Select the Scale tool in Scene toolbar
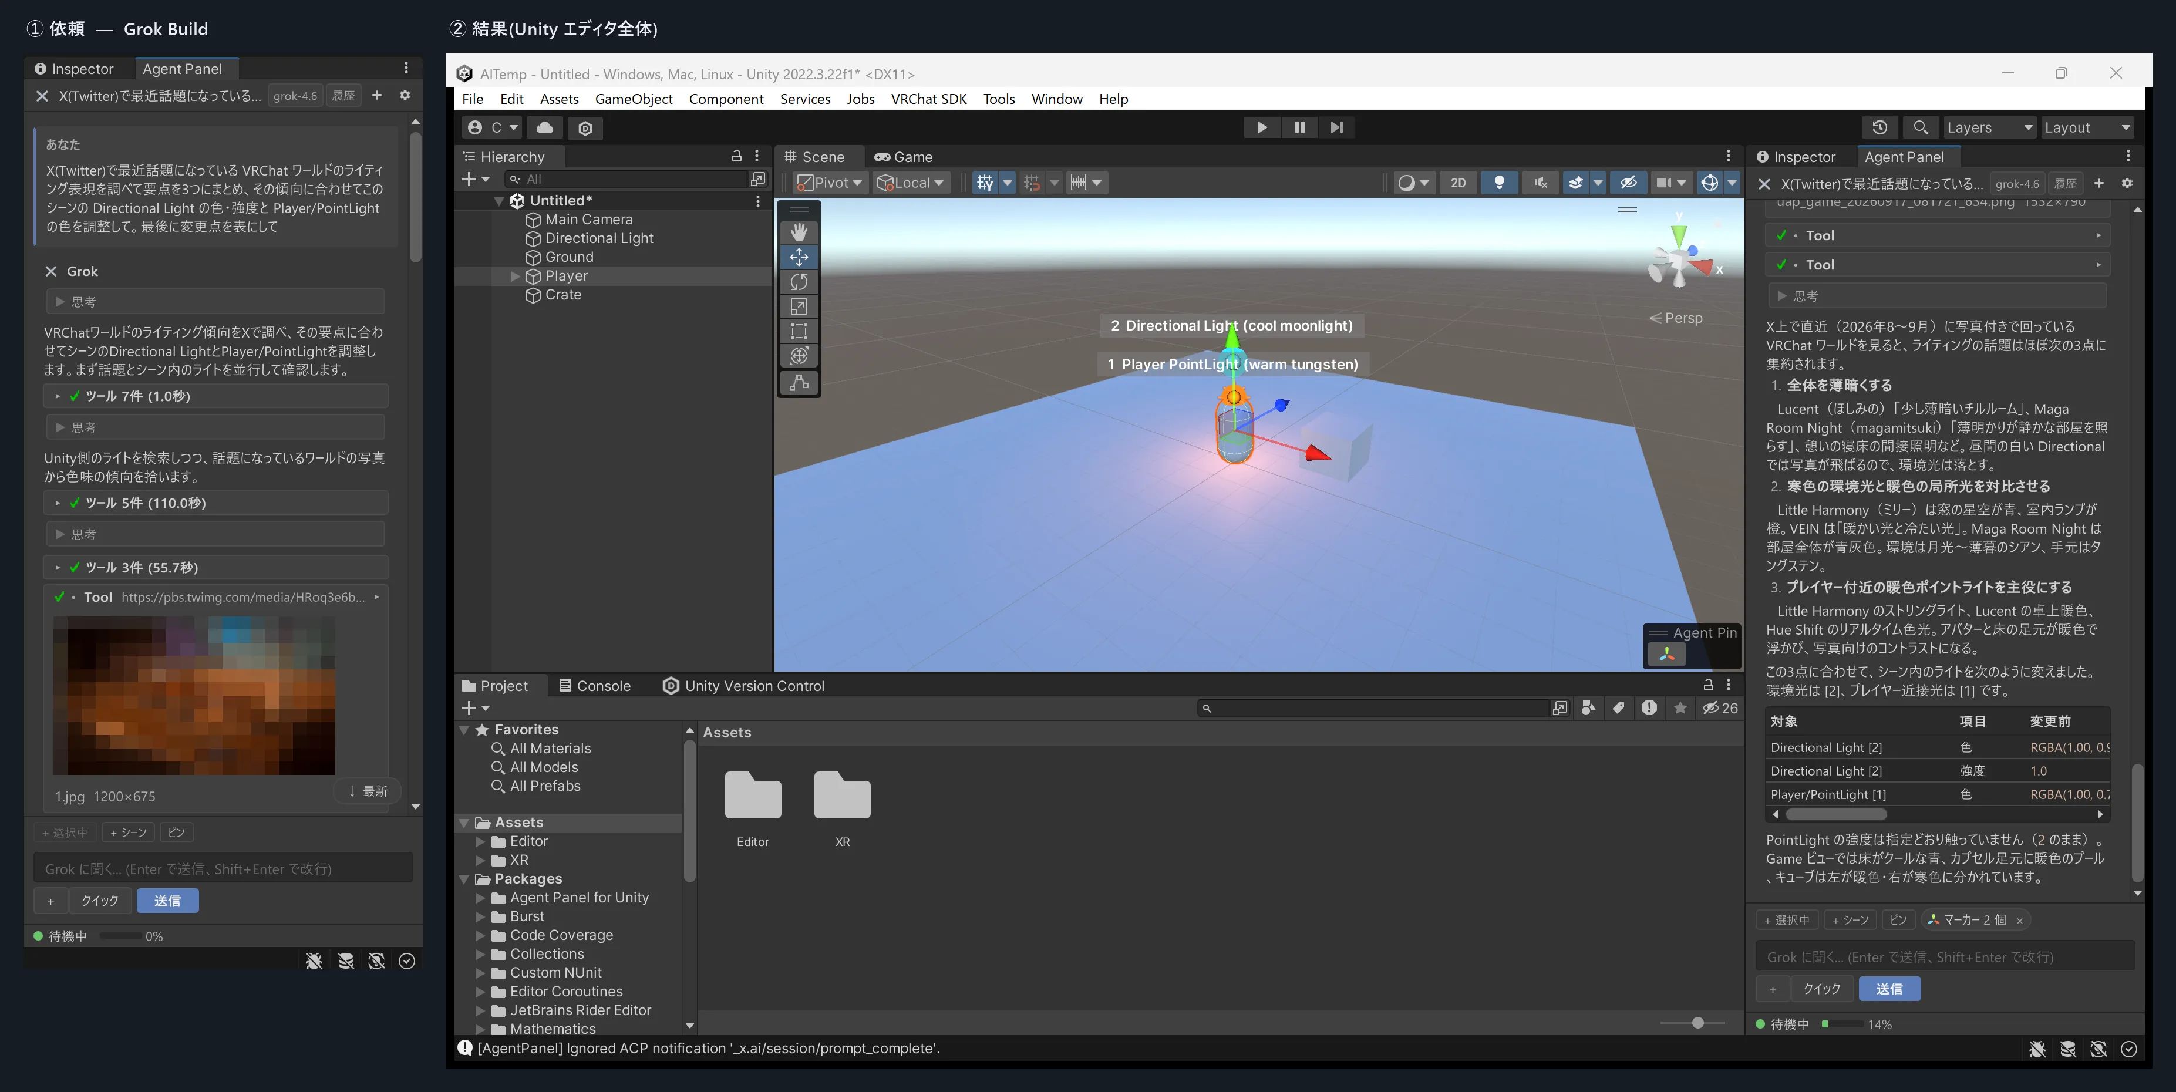2176x1092 pixels. coord(799,306)
